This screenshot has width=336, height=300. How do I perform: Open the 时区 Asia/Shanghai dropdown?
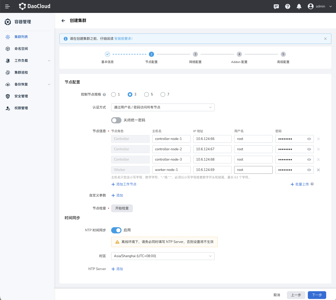[x=163, y=256]
